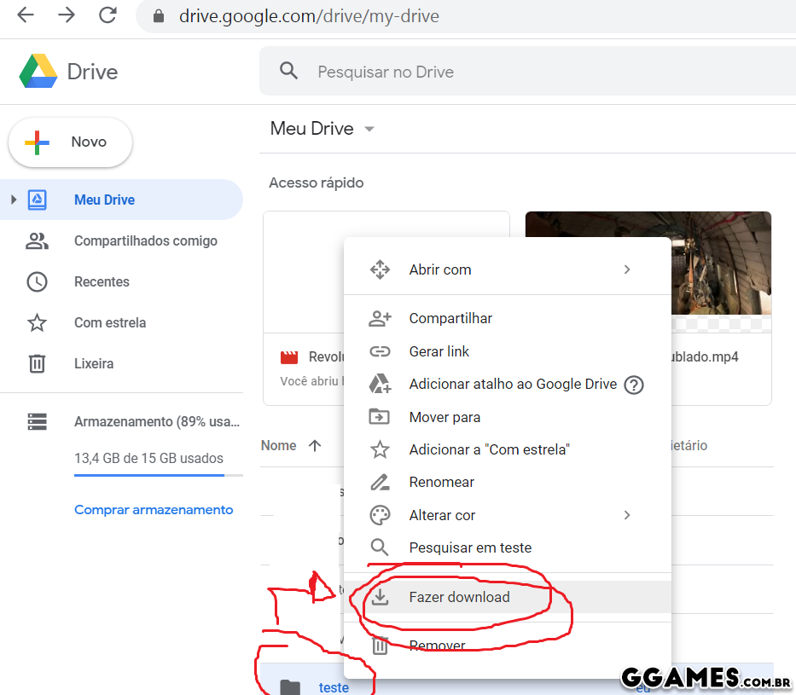This screenshot has height=695, width=796.
Task: Click the browser reload icon
Action: (x=107, y=15)
